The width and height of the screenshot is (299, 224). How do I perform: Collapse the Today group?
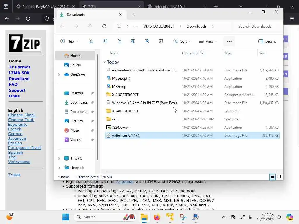tap(104, 62)
